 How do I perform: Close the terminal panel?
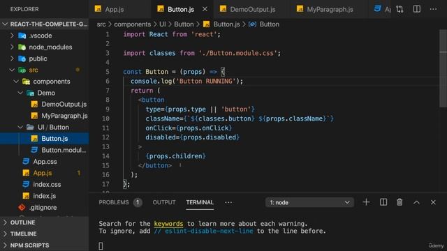[x=433, y=202]
